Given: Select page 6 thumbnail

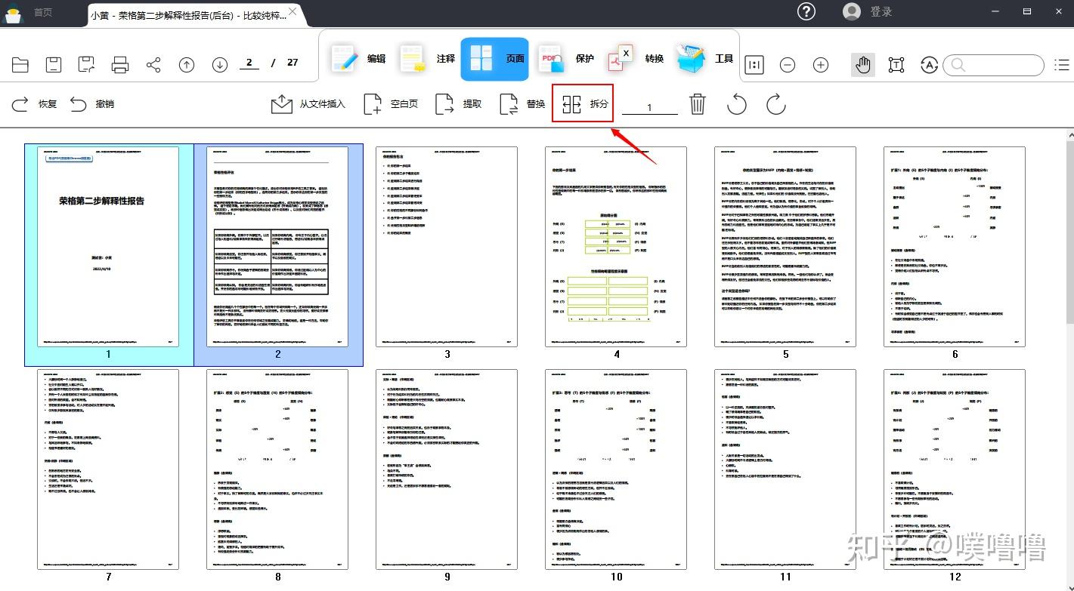Looking at the screenshot, I should point(955,247).
